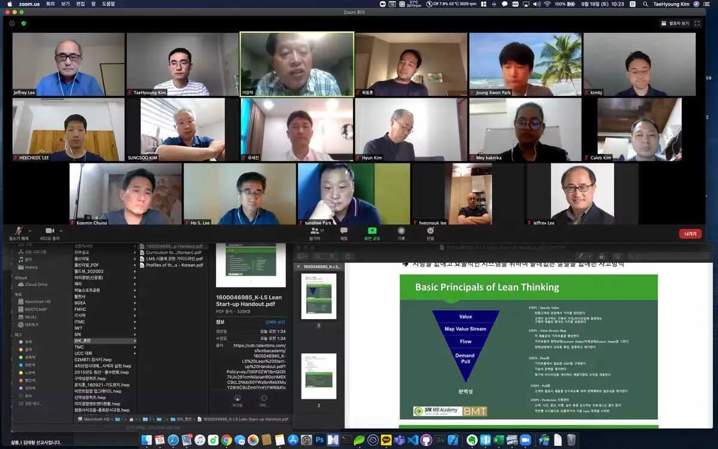Screen dimensions: 718x449
Task: Click 기타... more actions in Finder
Action: tap(264, 401)
